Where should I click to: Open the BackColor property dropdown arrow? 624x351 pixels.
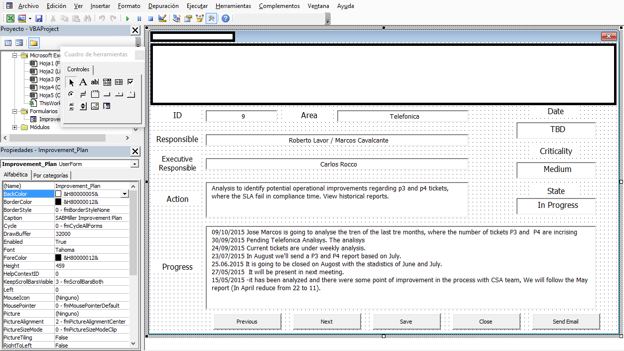point(125,194)
